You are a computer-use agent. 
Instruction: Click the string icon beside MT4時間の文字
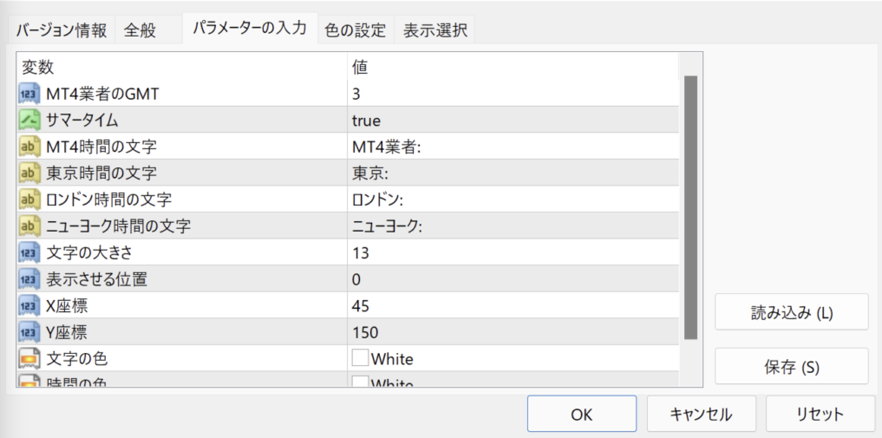click(x=29, y=147)
